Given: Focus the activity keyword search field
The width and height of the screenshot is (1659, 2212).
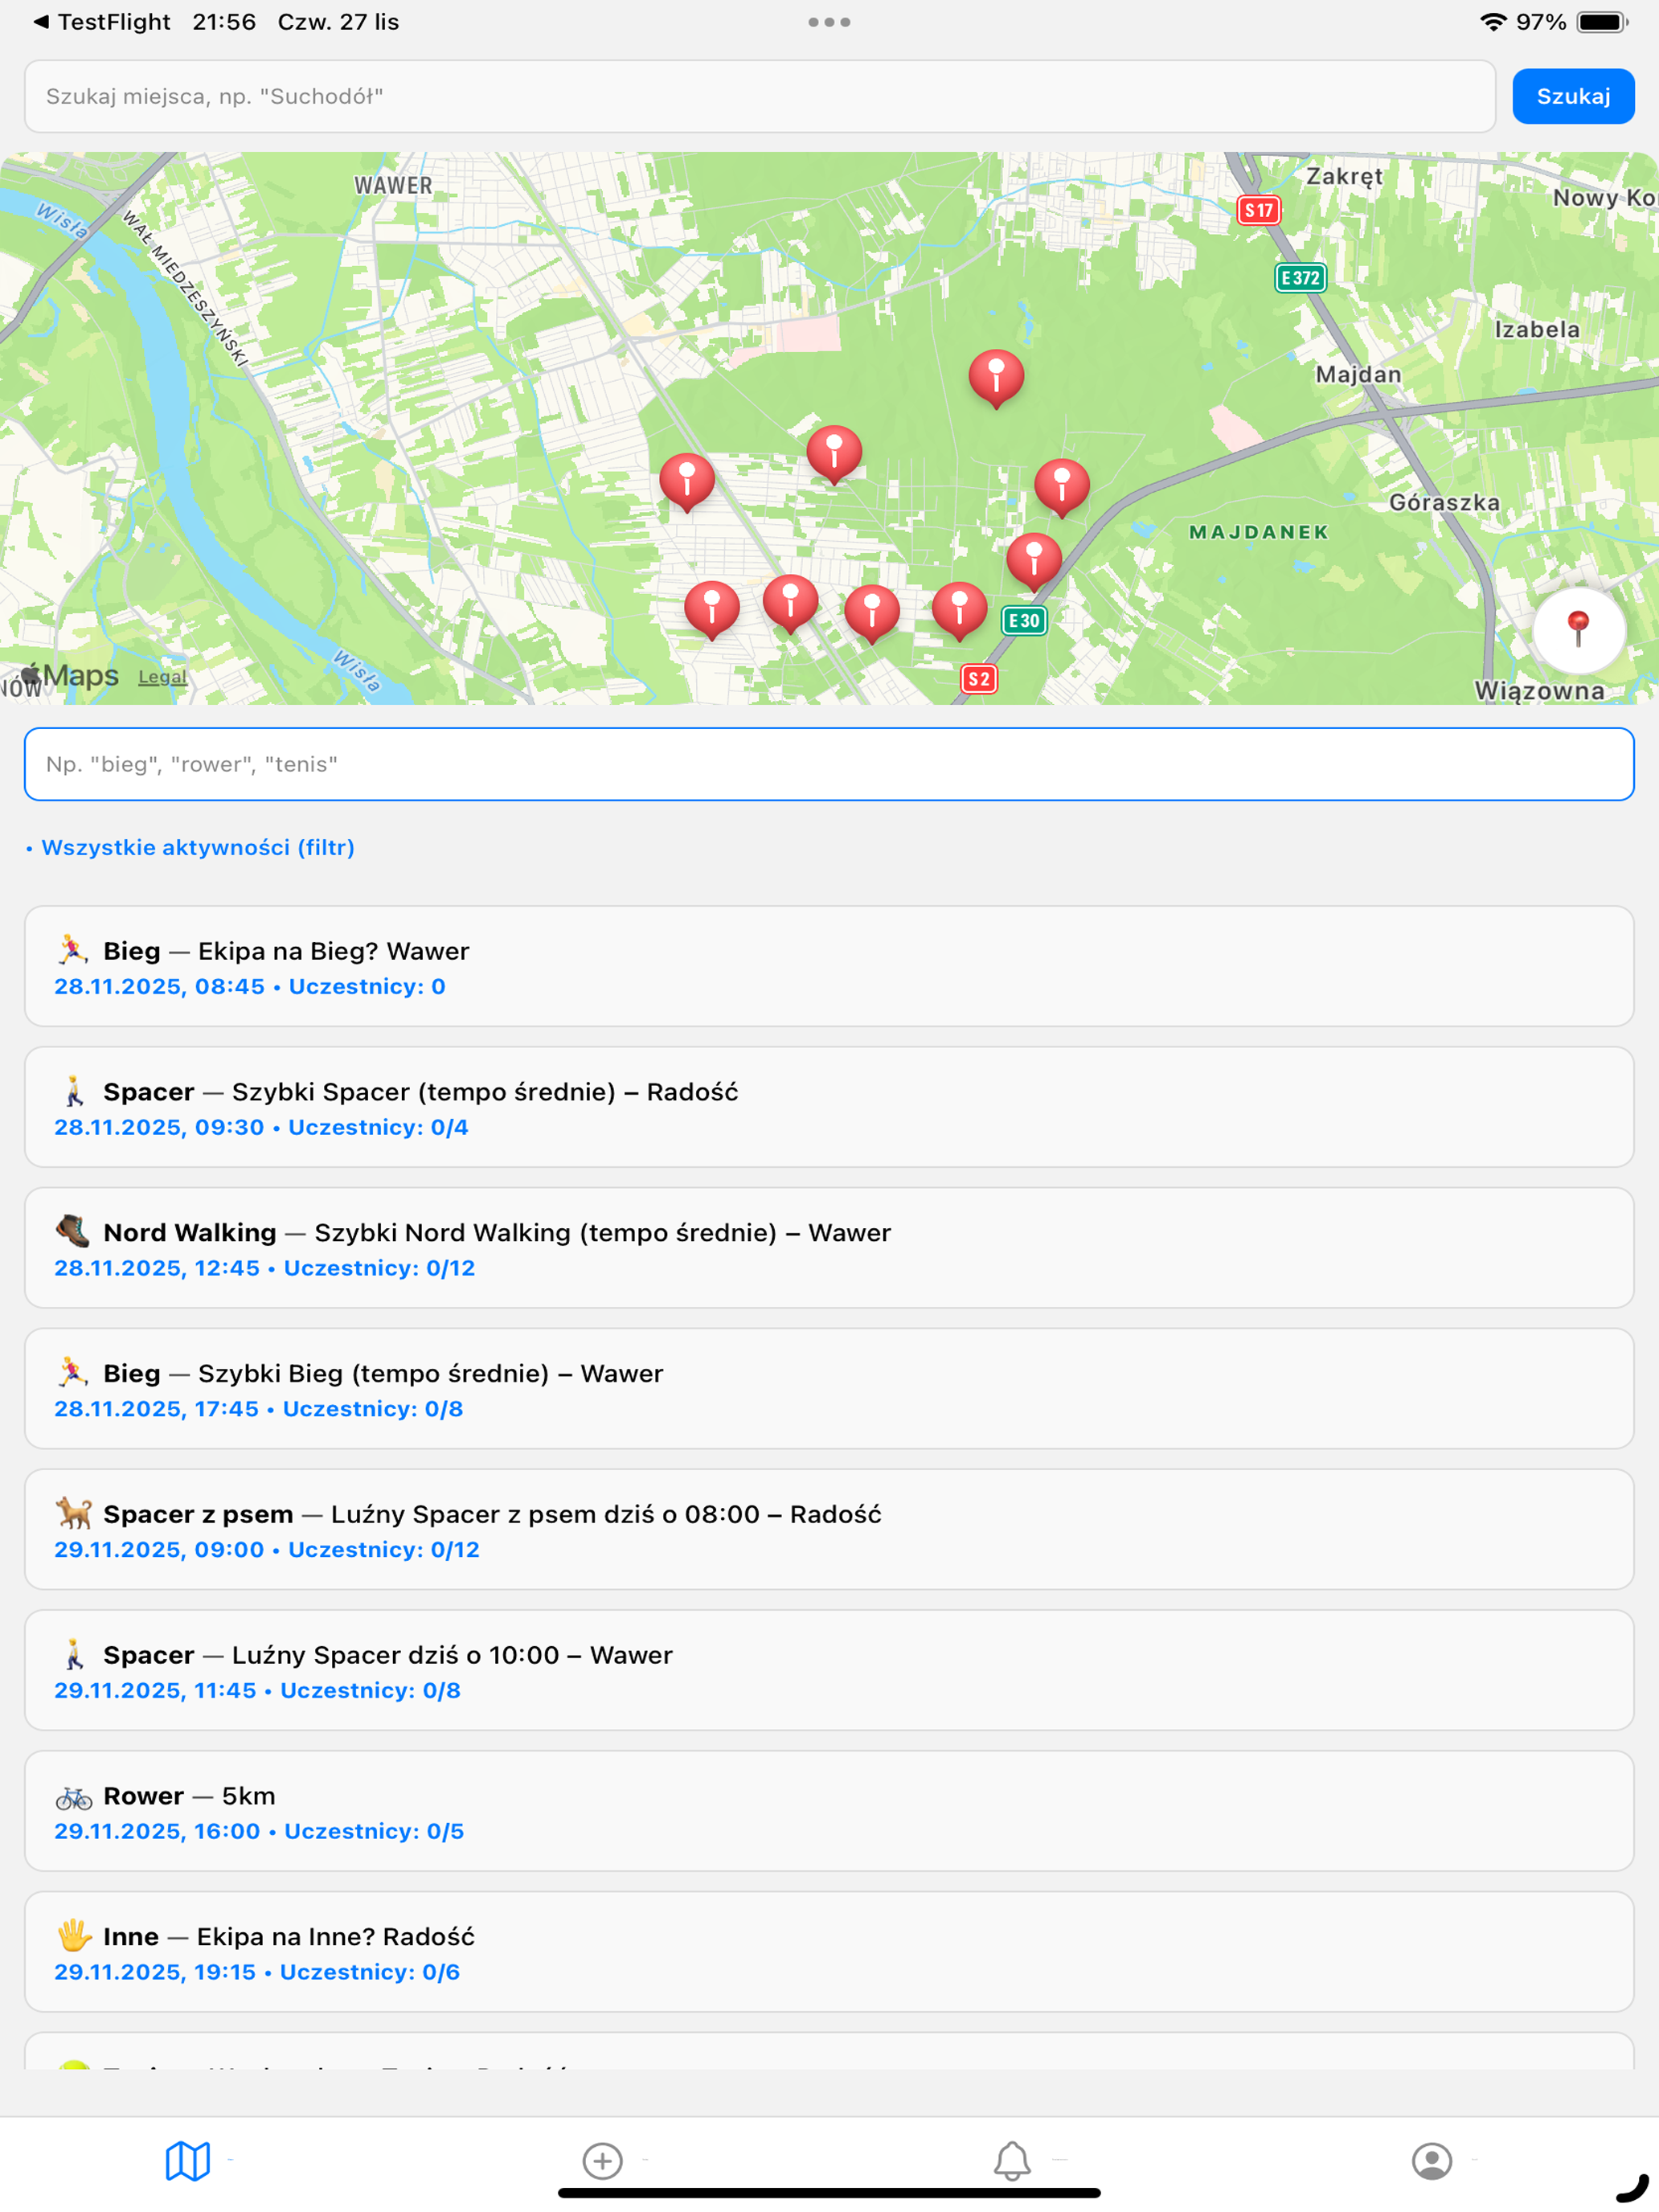Looking at the screenshot, I should [829, 764].
